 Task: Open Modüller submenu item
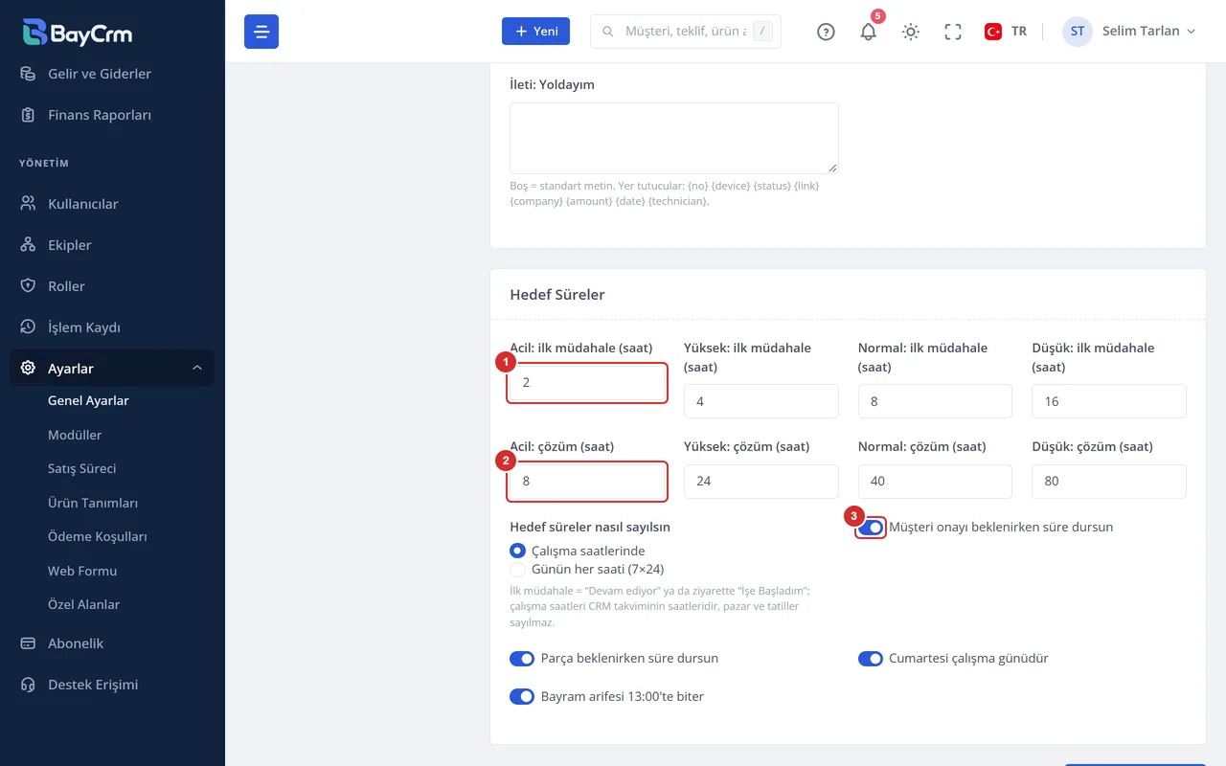coord(75,435)
